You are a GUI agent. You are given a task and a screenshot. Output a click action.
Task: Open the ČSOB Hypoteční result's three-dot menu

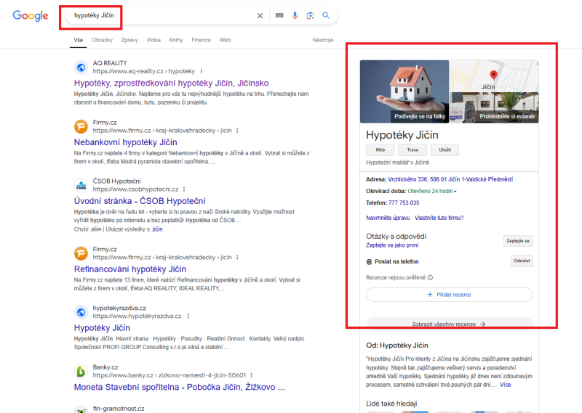(x=184, y=189)
